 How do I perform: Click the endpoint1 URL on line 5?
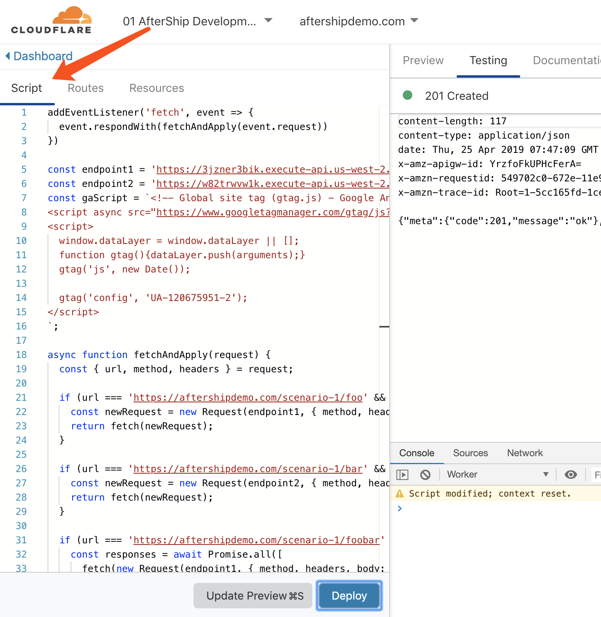[x=273, y=169]
